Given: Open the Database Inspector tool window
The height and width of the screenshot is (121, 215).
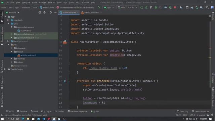Looking at the screenshot, I should (x=77, y=111).
